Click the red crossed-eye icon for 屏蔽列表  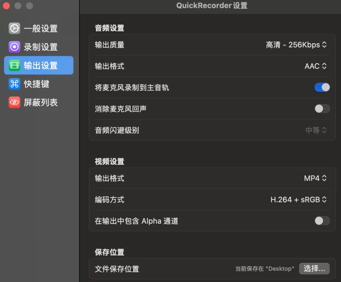(x=14, y=102)
